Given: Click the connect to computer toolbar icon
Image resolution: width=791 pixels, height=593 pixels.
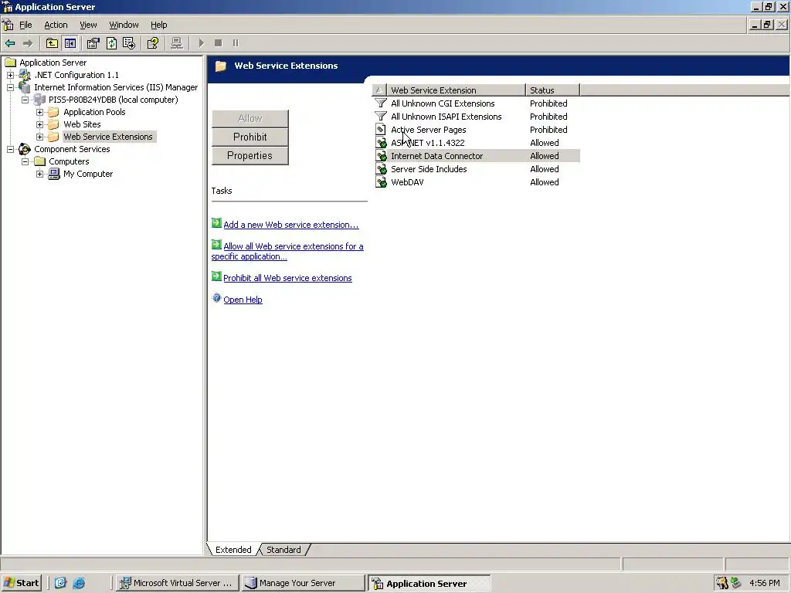Looking at the screenshot, I should [x=177, y=43].
